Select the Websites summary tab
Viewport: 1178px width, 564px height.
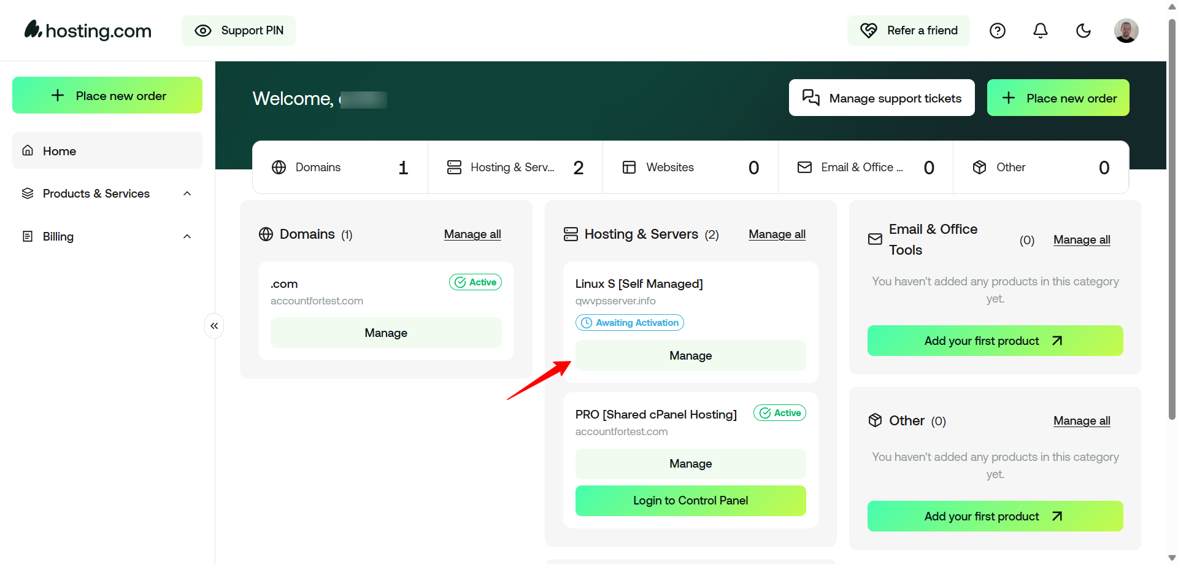click(690, 168)
